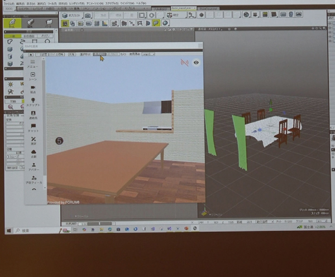The height and width of the screenshot is (277, 335).
Task: Click the yellow highlighted grid icon in the second toolbar row
Action: pyautogui.click(x=65, y=23)
